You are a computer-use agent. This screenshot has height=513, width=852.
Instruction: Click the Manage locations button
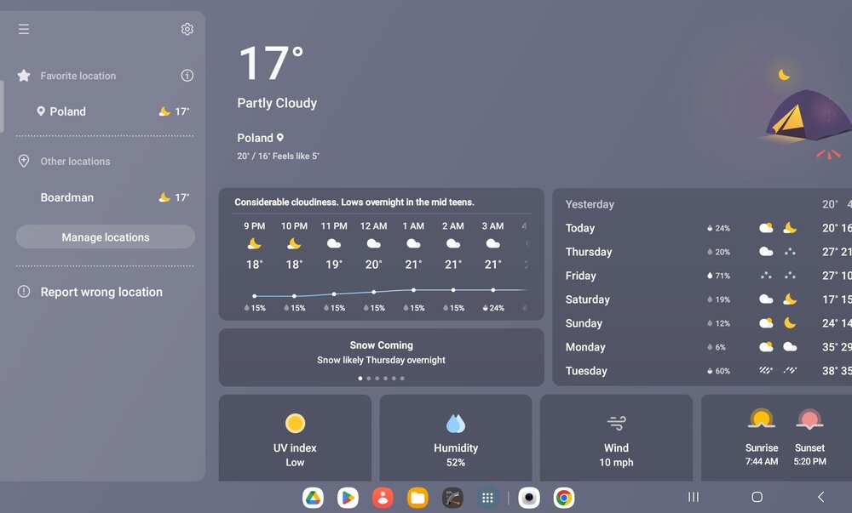tap(106, 237)
